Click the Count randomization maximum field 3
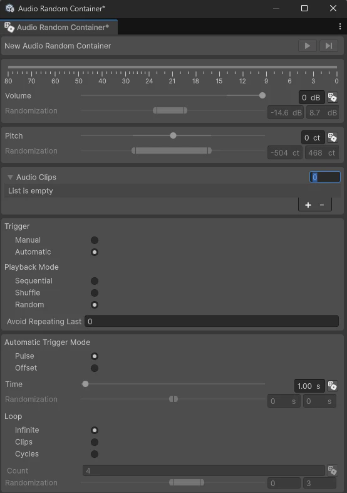Viewport: 347px width, 493px height. click(319, 483)
